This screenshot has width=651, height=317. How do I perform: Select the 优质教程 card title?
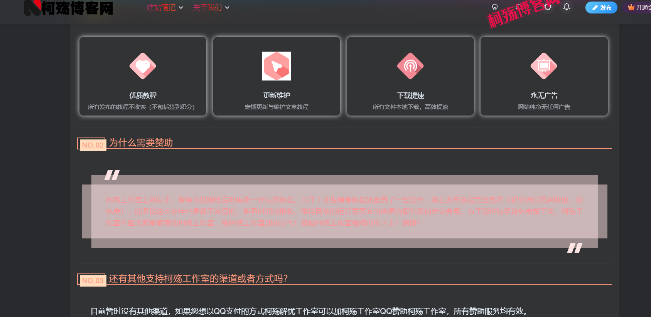tap(143, 95)
